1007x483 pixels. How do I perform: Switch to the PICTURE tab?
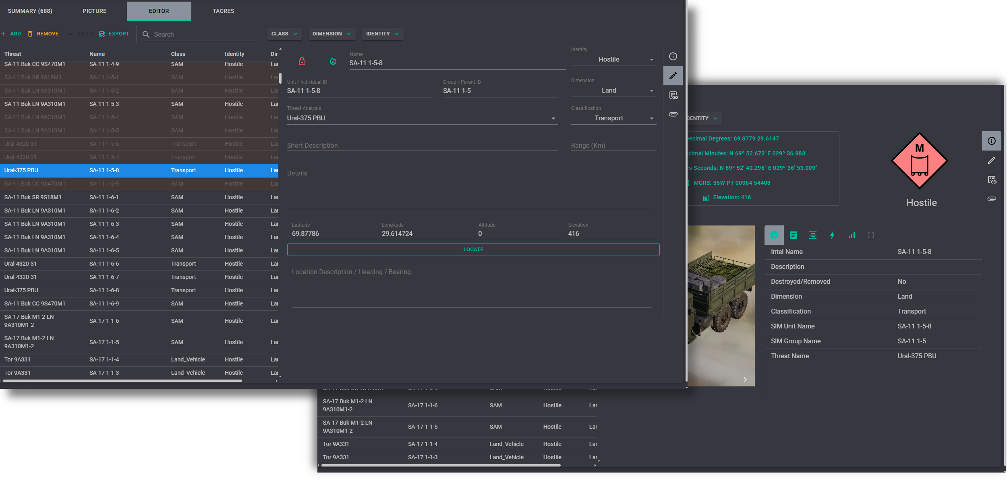[94, 11]
